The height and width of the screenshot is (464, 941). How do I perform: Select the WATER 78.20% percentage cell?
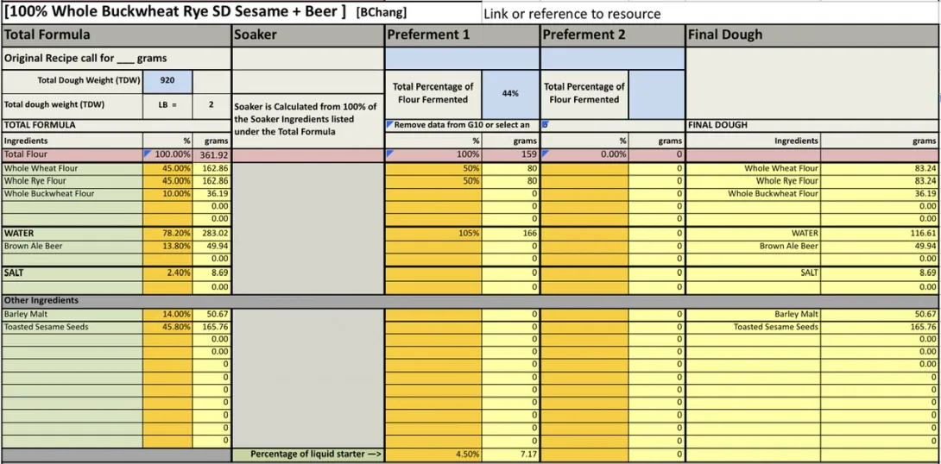[167, 233]
